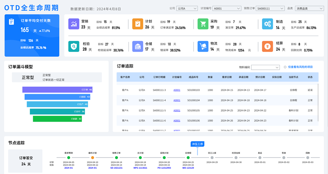
Task: Click the 订单追踪 table vertical scrollbar
Action: (318, 102)
